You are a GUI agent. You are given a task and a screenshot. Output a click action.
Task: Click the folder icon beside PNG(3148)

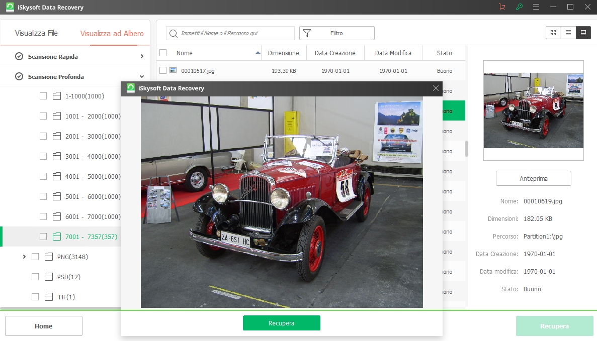click(x=49, y=257)
